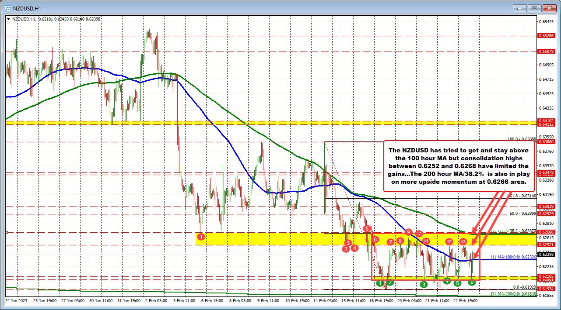Click the 16 Feb 19:00 date label
The height and width of the screenshot is (310, 561).
(382, 301)
